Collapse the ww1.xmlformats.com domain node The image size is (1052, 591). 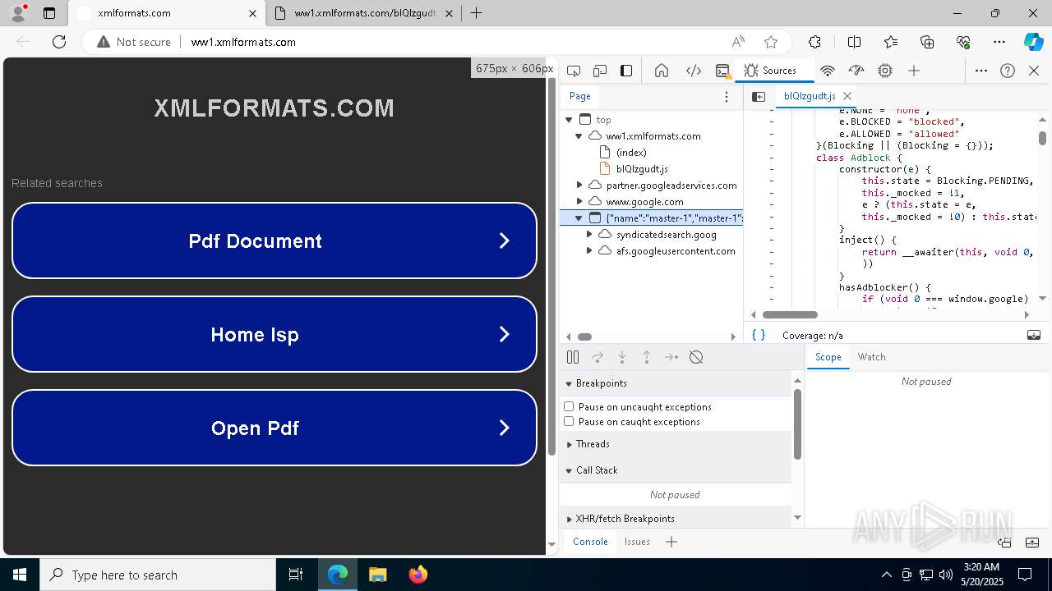click(579, 136)
